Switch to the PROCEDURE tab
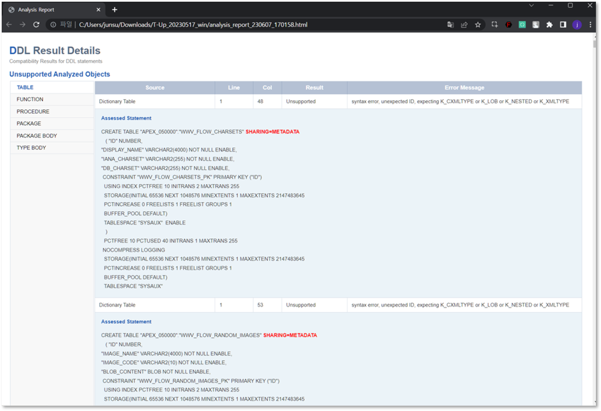Screen dimensions: 601x411 33,112
